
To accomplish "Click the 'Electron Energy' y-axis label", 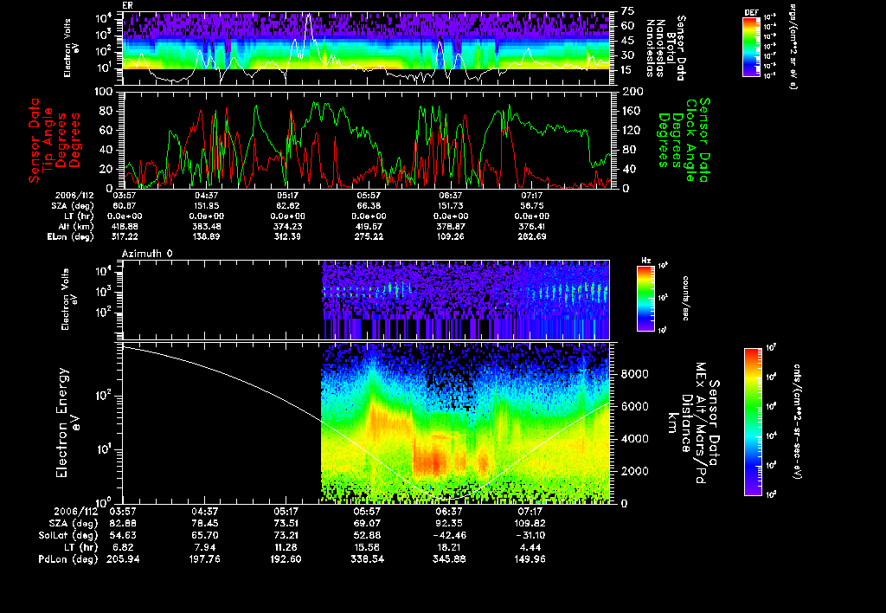I will pyautogui.click(x=62, y=423).
